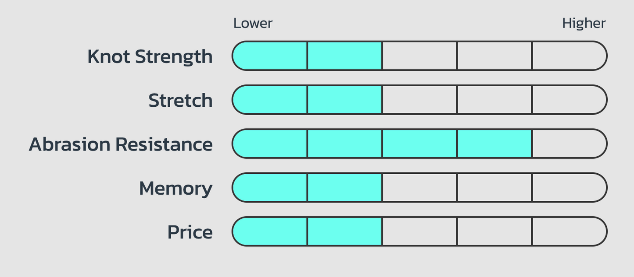This screenshot has height=277, width=634.
Task: Click the Knot Strength label
Action: (x=150, y=56)
